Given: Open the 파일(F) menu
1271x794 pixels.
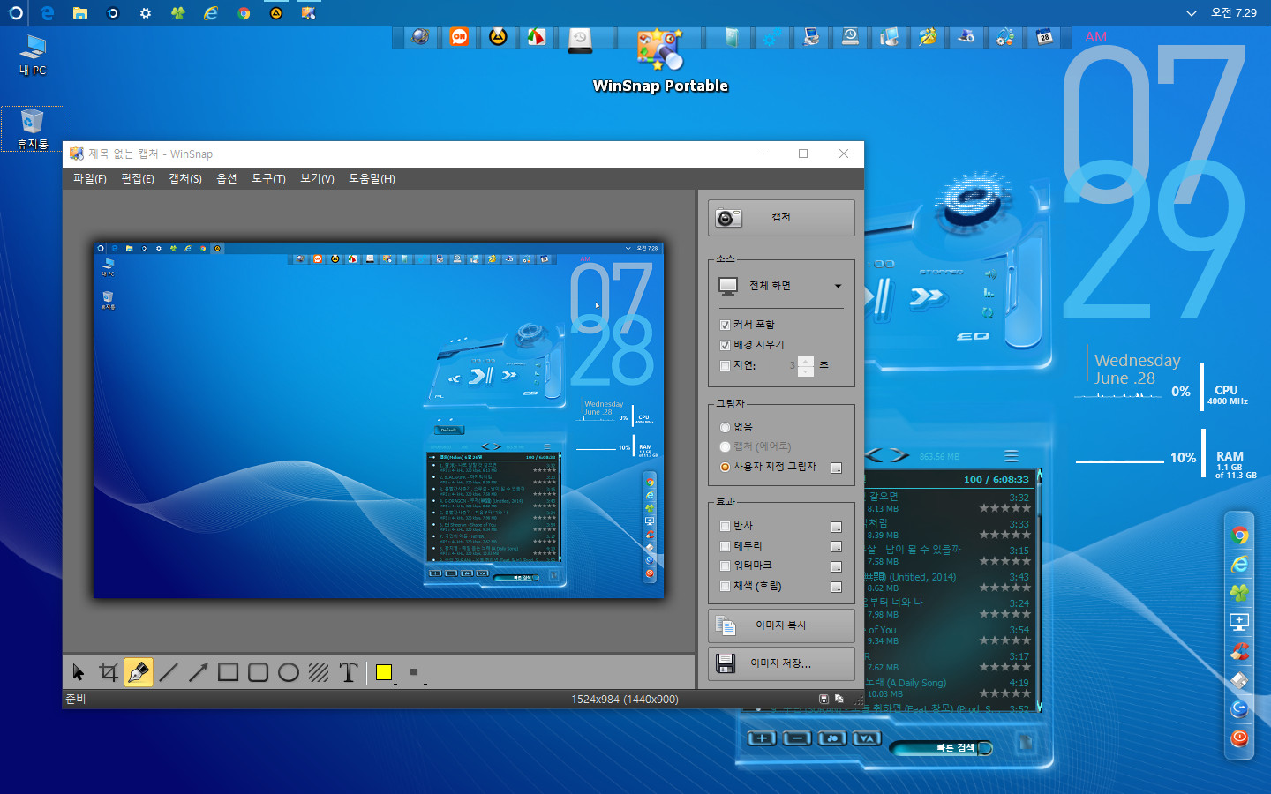Looking at the screenshot, I should coord(90,178).
